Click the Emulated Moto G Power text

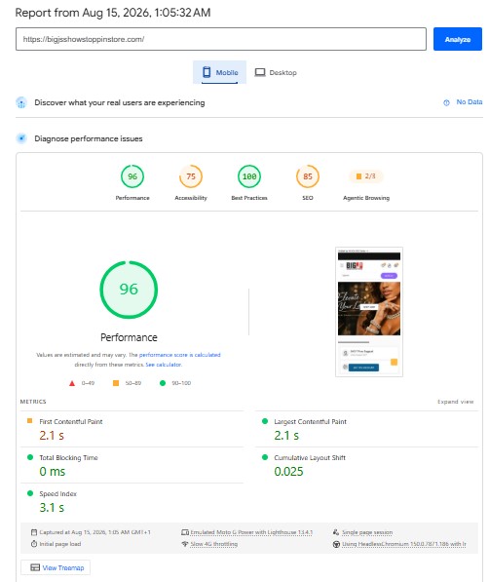point(251,532)
